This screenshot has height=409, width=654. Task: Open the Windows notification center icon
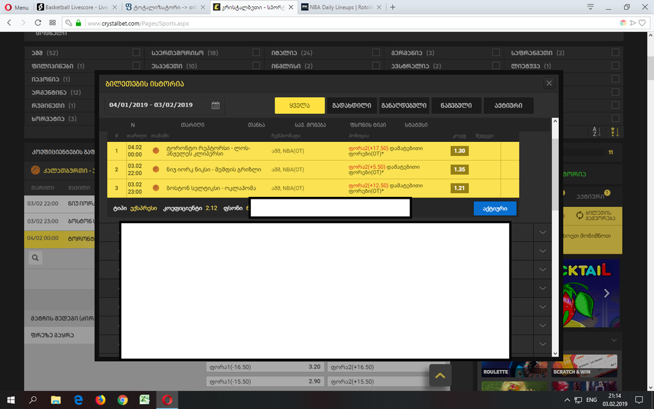pyautogui.click(x=639, y=400)
